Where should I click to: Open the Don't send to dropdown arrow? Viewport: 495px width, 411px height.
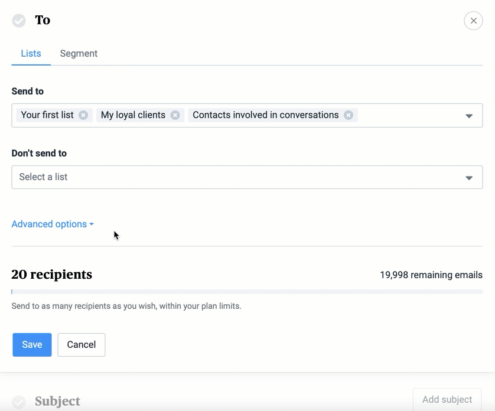[x=469, y=178]
